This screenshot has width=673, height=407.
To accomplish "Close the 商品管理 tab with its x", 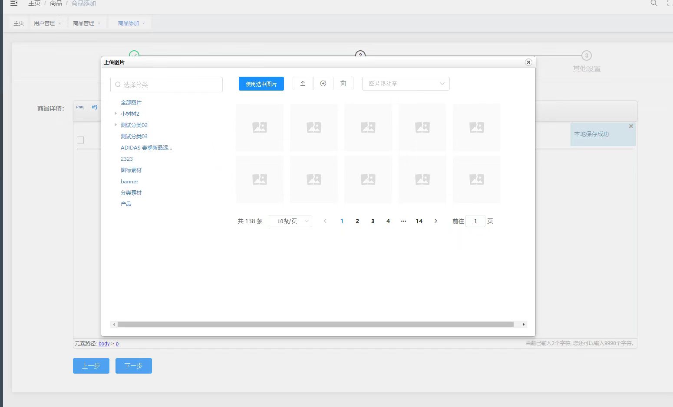I will (x=99, y=23).
